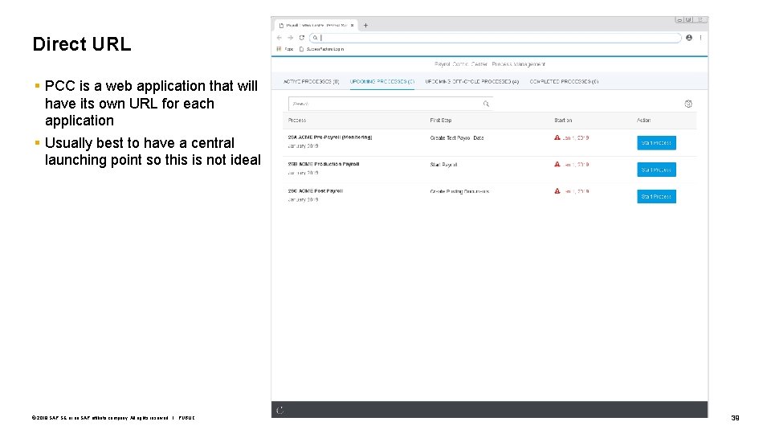771x434 pixels.
Task: Switch to the Active Processes tab
Action: pyautogui.click(x=312, y=82)
